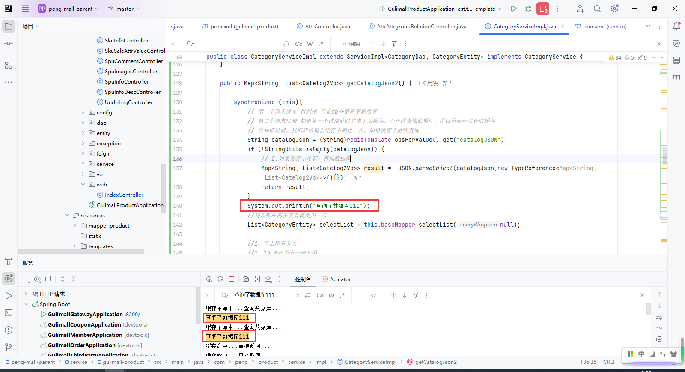Switch to AttrAttrgroupRelationController.java tab

417,26
